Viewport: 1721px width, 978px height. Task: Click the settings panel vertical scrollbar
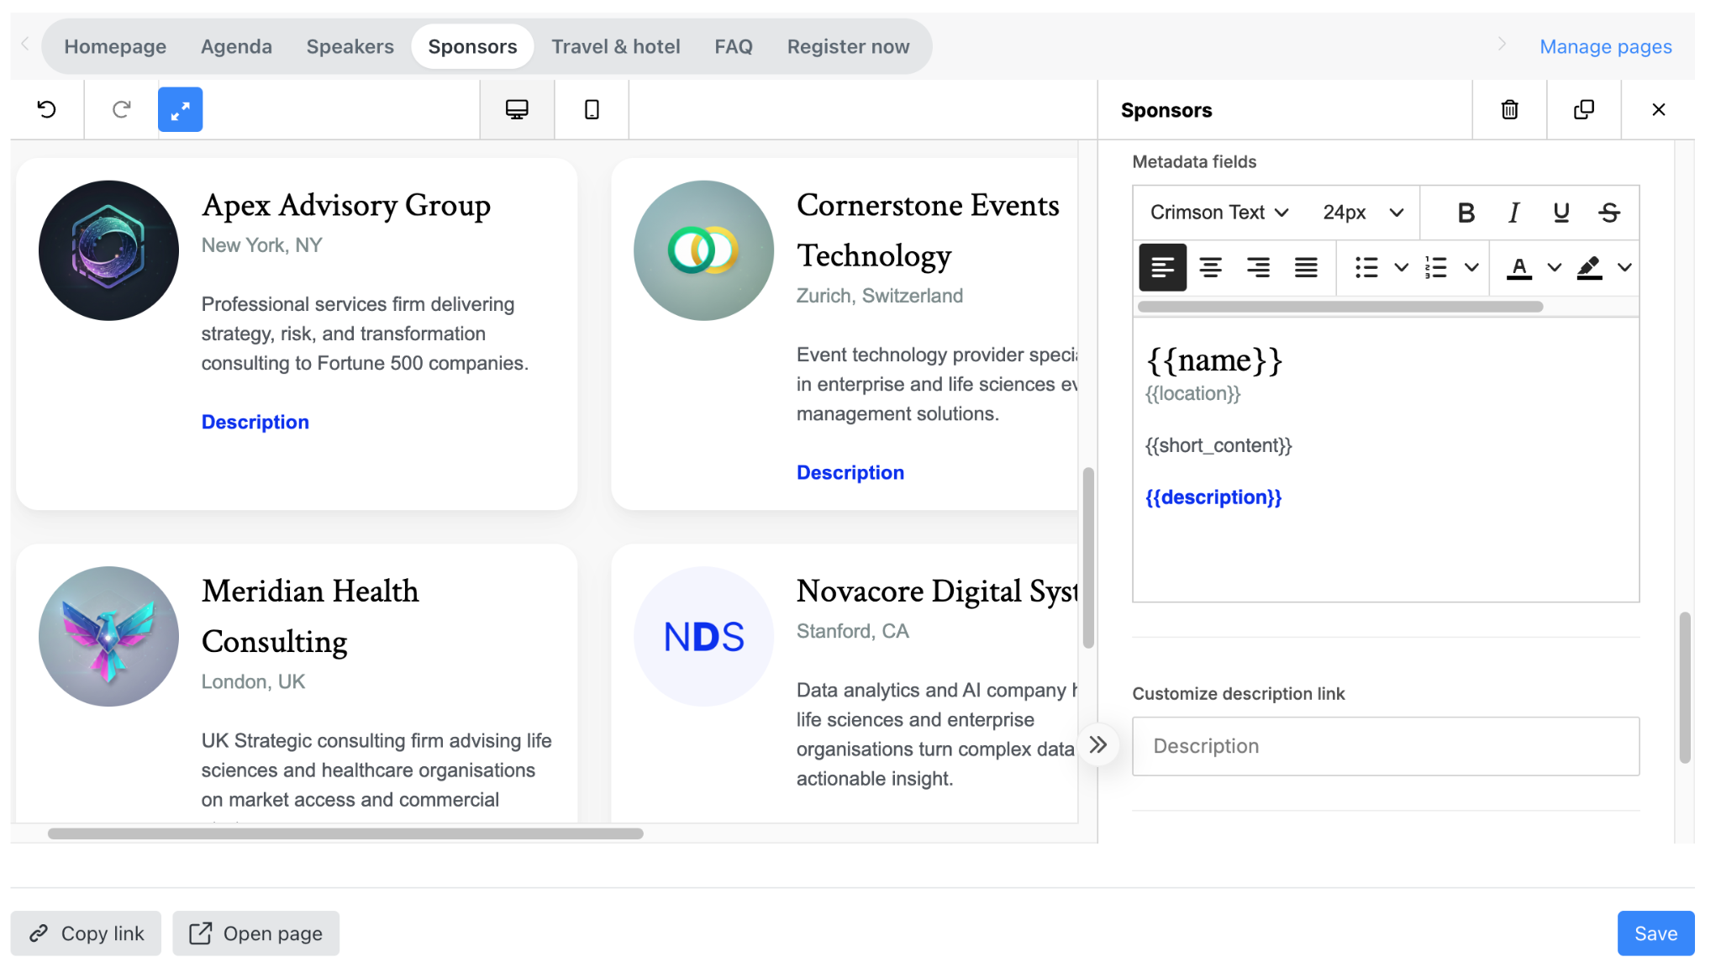1684,687
